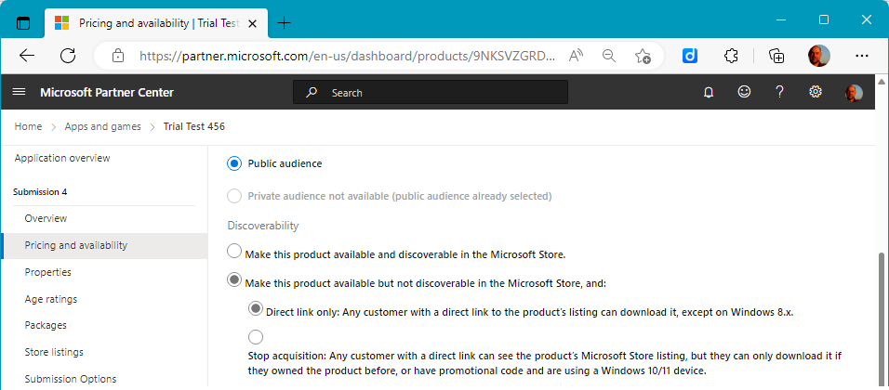This screenshot has width=889, height=390.
Task: Click Trial Test 456 breadcrumb
Action: pyautogui.click(x=194, y=127)
